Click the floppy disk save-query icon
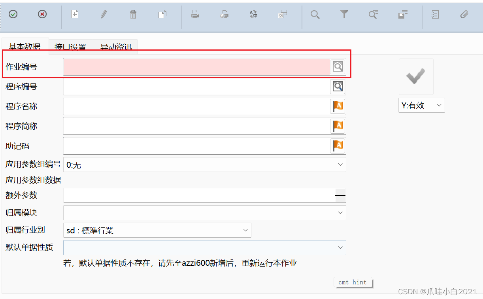The width and height of the screenshot is (483, 299). pyautogui.click(x=403, y=15)
